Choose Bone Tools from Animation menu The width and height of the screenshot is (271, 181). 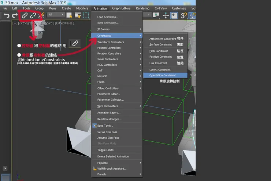tap(105, 126)
